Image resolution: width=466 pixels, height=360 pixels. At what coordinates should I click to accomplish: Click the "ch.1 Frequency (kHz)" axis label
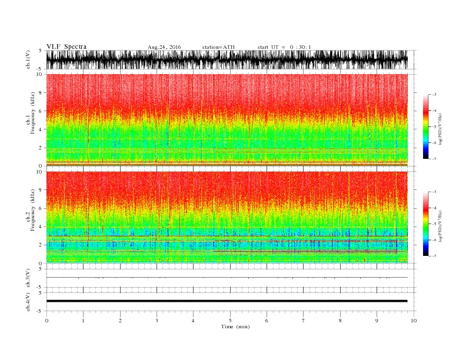pyautogui.click(x=30, y=113)
